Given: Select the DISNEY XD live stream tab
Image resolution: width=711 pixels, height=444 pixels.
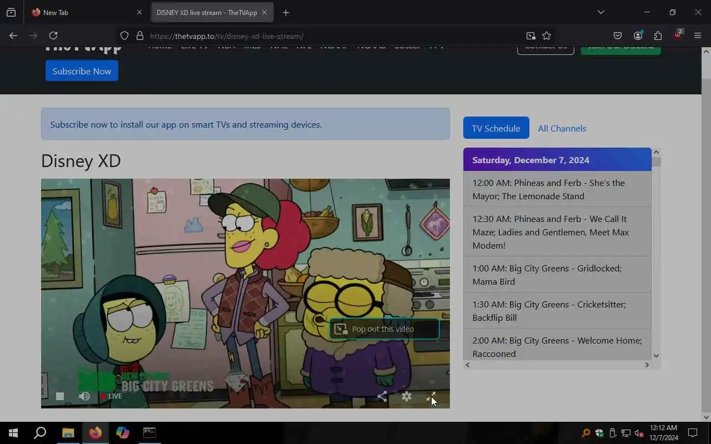Looking at the screenshot, I should point(212,12).
